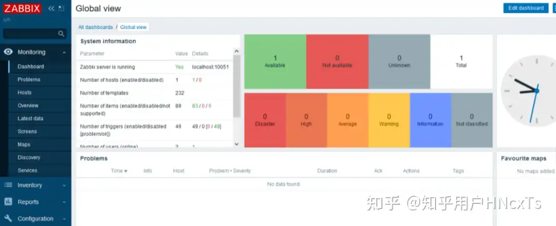Screen dimensions: 556x226
Task: Go to All dashboards link
Action: click(x=95, y=27)
